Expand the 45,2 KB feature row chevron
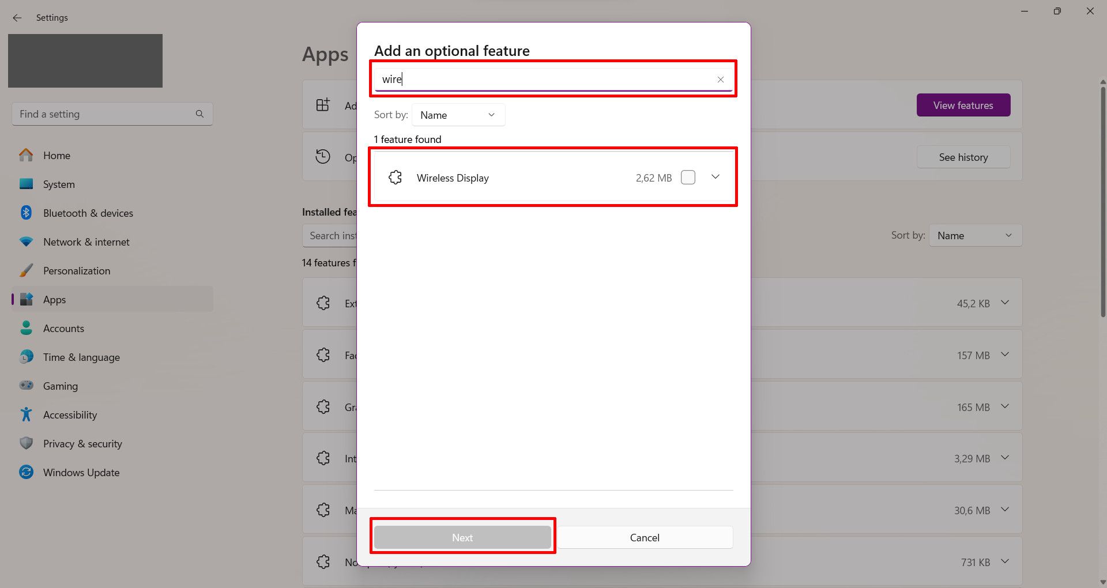 1005,303
